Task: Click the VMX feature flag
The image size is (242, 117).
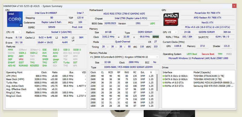Action: click(21, 59)
